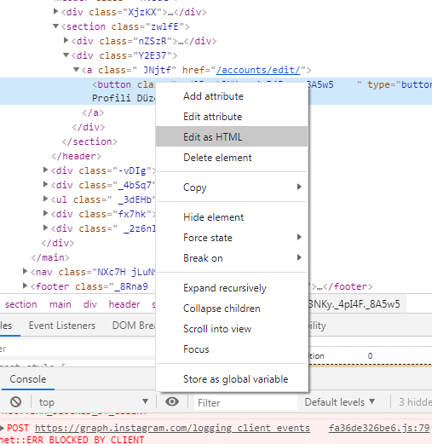The width and height of the screenshot is (432, 444).
Task: Clear console using the circle-slash icon
Action: pos(16,401)
